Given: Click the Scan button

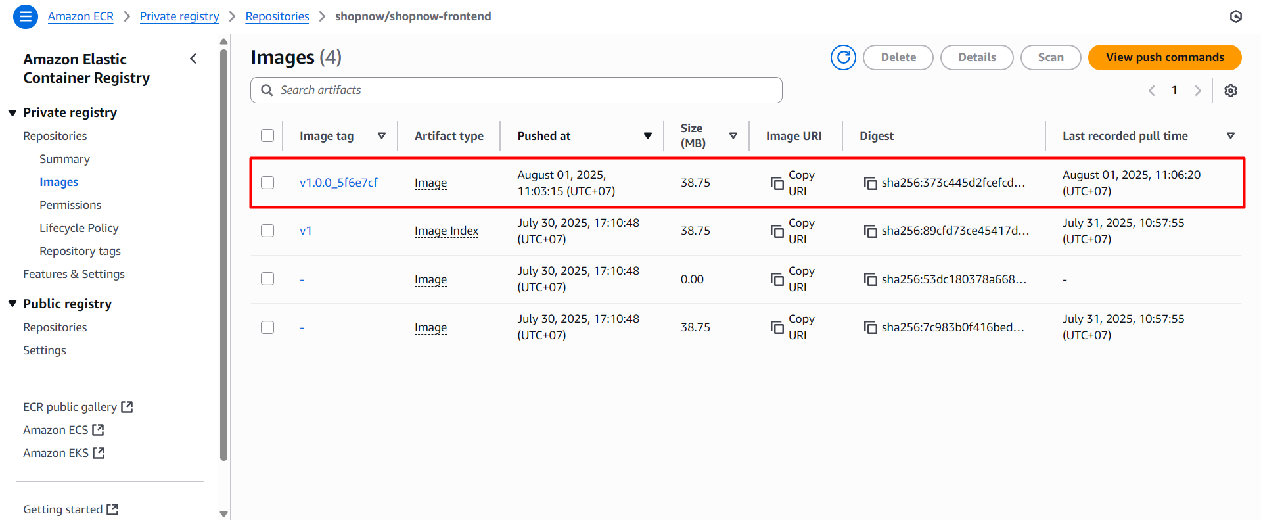Looking at the screenshot, I should pyautogui.click(x=1051, y=57).
